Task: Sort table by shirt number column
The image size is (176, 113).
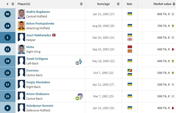Action: [x=13, y=4]
